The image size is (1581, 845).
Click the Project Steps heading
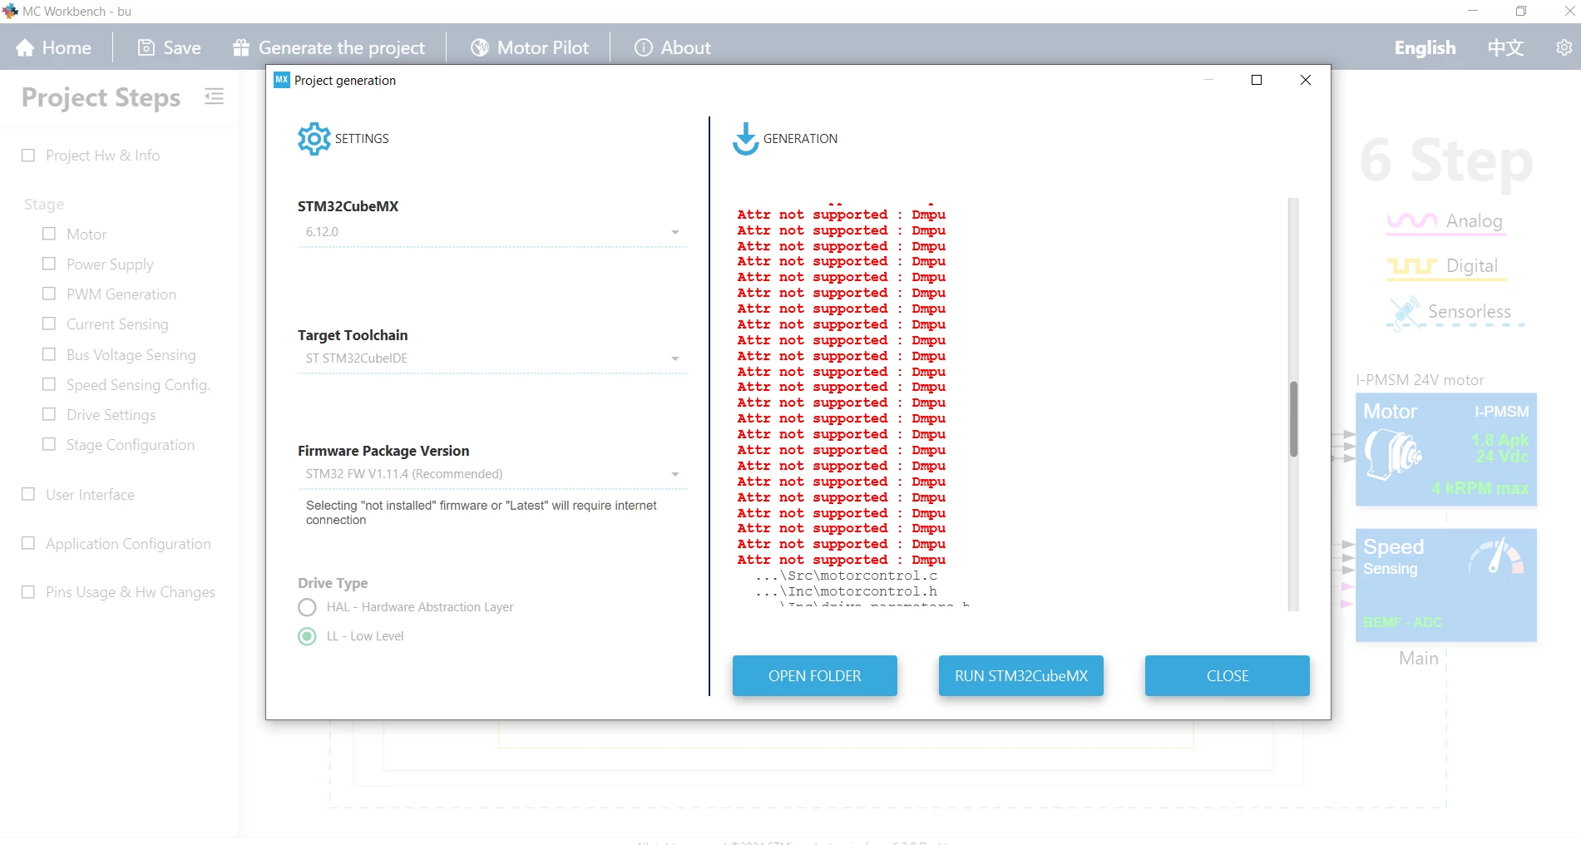tap(101, 97)
